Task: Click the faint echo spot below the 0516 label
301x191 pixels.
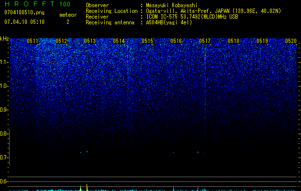Action: tap(174, 153)
